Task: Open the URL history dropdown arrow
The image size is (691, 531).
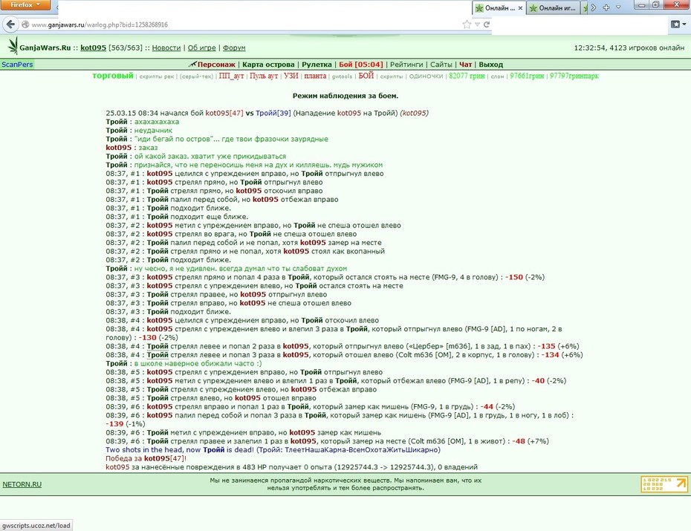Action: pyautogui.click(x=477, y=25)
